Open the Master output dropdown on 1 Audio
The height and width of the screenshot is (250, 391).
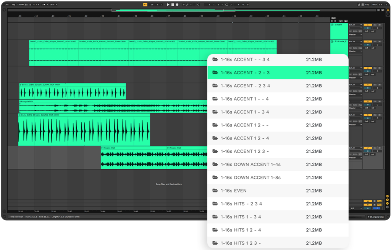(355, 35)
